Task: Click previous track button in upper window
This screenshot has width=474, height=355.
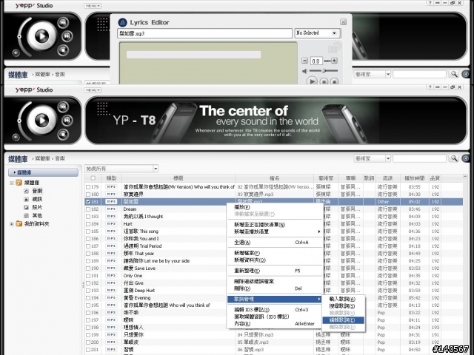Action: coord(63,22)
